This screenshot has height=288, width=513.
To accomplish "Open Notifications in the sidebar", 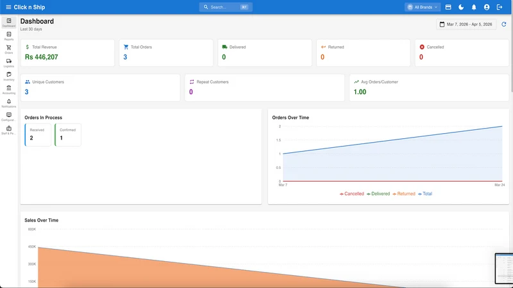I will (x=9, y=103).
